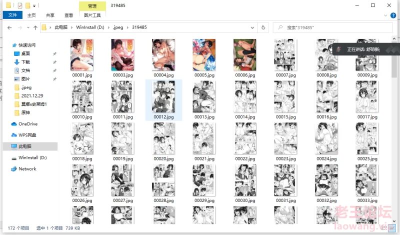Switch to the 主页 ribbon tab
The width and height of the screenshot is (400, 235).
(x=31, y=15)
